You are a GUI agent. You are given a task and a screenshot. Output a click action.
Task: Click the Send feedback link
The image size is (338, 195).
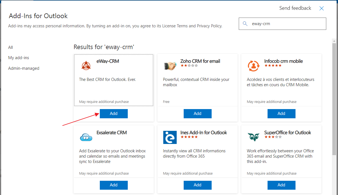coord(295,8)
